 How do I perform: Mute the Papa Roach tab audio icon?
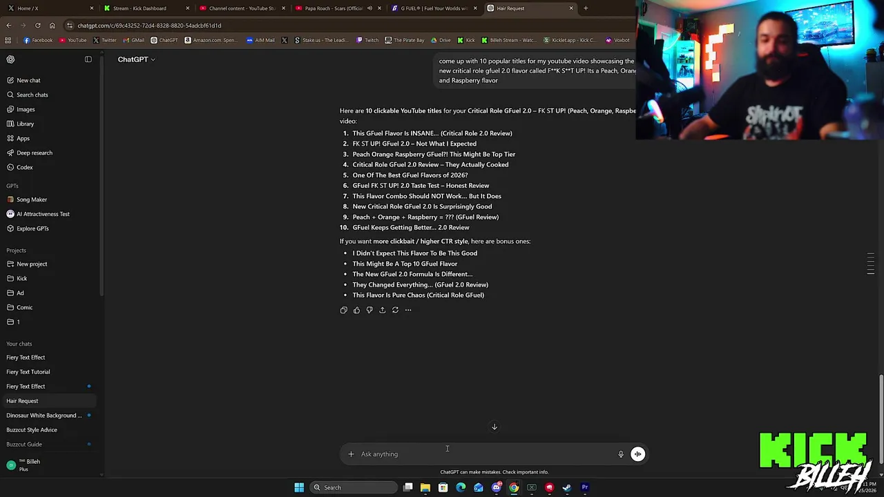click(369, 8)
